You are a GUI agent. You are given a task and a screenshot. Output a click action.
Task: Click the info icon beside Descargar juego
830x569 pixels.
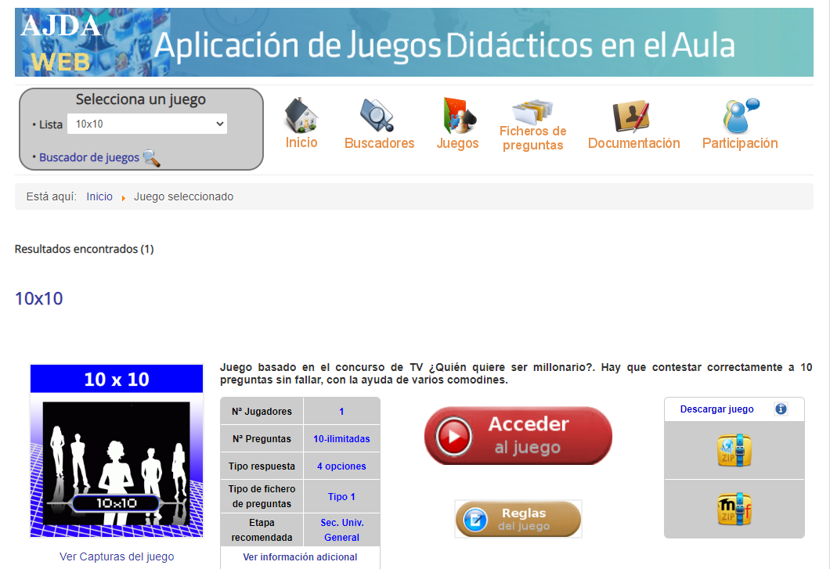(781, 409)
